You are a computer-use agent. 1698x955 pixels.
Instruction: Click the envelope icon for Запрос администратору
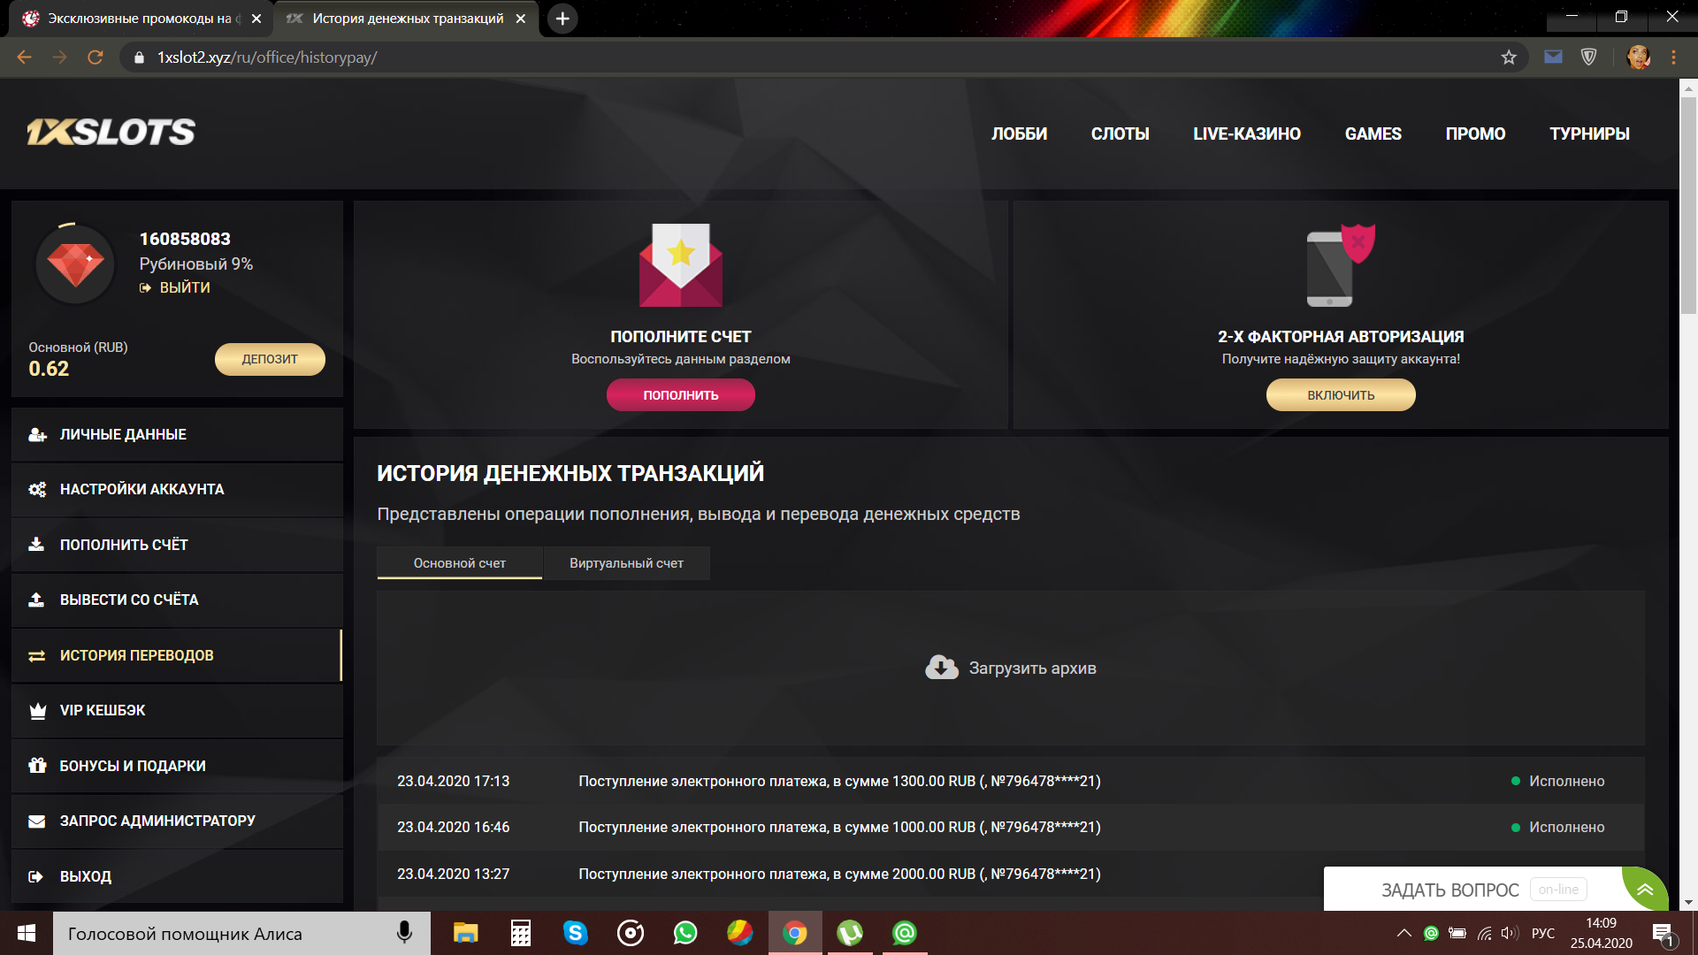click(35, 821)
